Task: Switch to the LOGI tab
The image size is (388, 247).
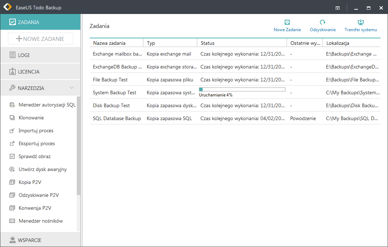Action: coord(24,55)
